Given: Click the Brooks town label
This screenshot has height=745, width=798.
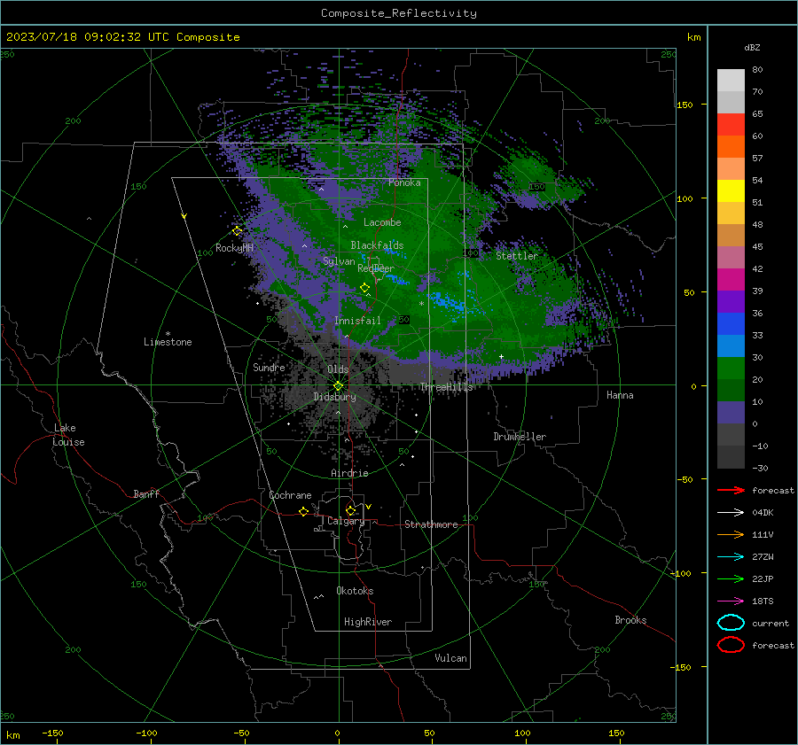Looking at the screenshot, I should tap(630, 620).
